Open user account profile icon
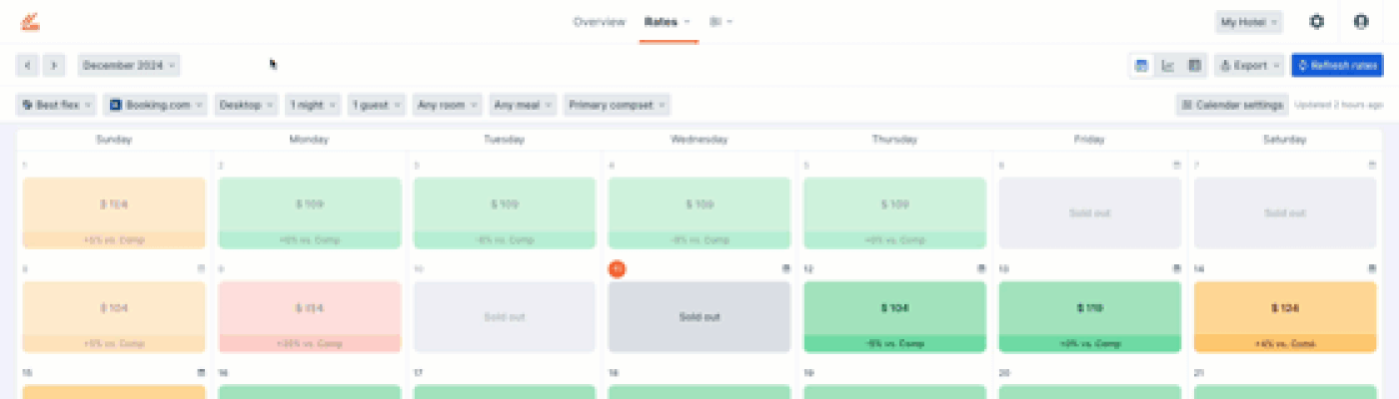Image resolution: width=1399 pixels, height=399 pixels. (1361, 21)
